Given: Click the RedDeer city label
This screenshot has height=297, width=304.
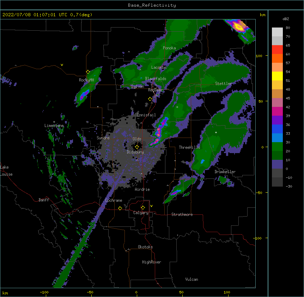Looking at the screenshot, I should [x=156, y=90].
